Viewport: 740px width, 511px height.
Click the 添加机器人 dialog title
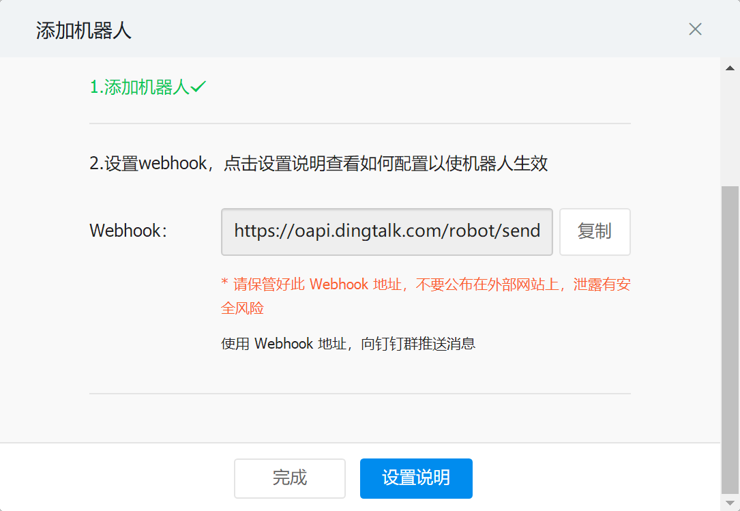click(x=83, y=31)
